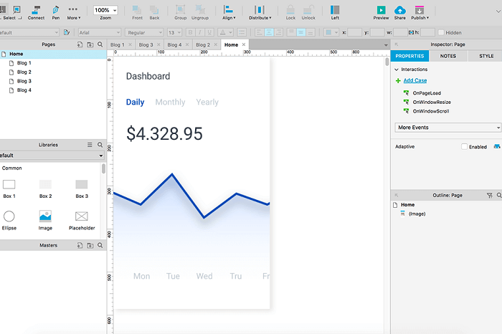Screen dimensions: 502x334
Task: Select the Pen tool
Action: (56, 12)
